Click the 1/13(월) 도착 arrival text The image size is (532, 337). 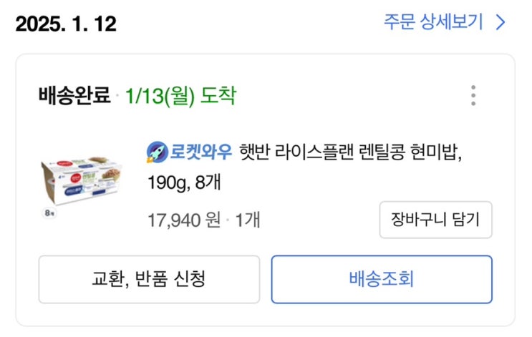coord(180,96)
